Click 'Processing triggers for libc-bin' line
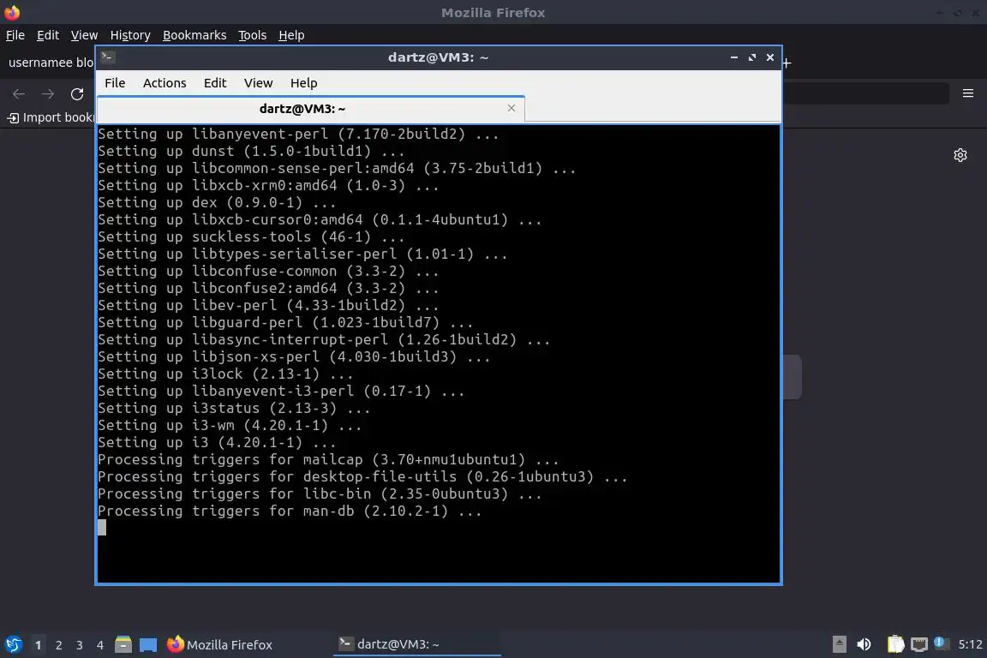This screenshot has height=658, width=987. 320,493
